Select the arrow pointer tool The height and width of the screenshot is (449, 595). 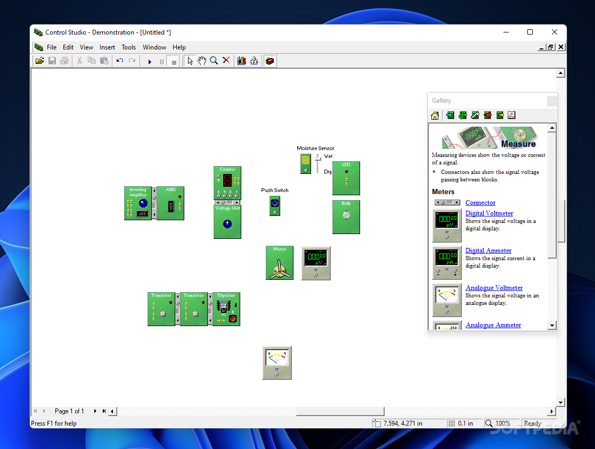(x=190, y=61)
